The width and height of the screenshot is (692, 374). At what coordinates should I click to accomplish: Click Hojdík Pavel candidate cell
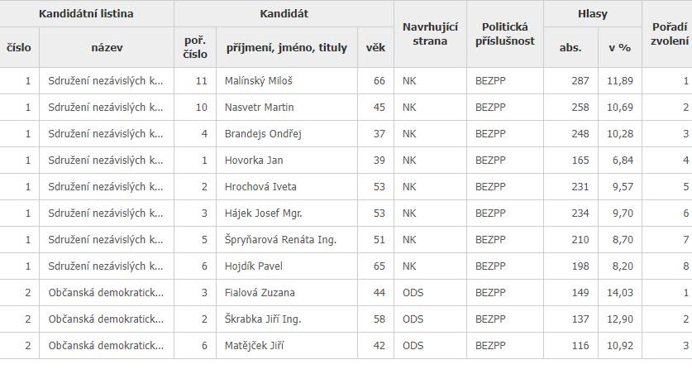287,266
